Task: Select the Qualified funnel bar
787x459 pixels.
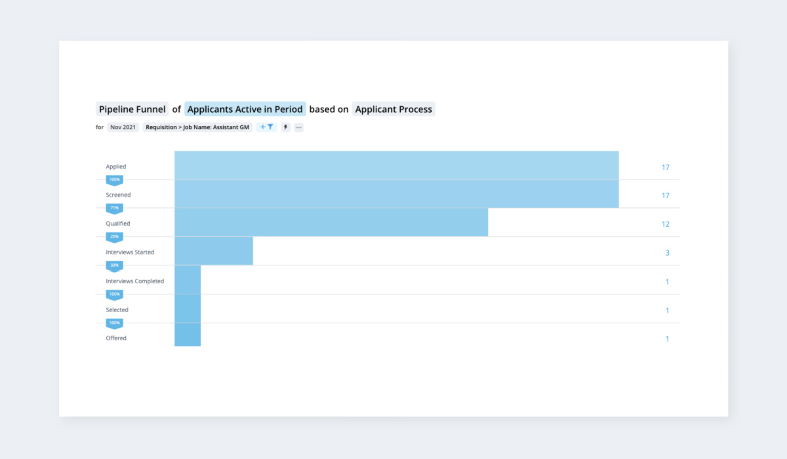Action: (331, 222)
